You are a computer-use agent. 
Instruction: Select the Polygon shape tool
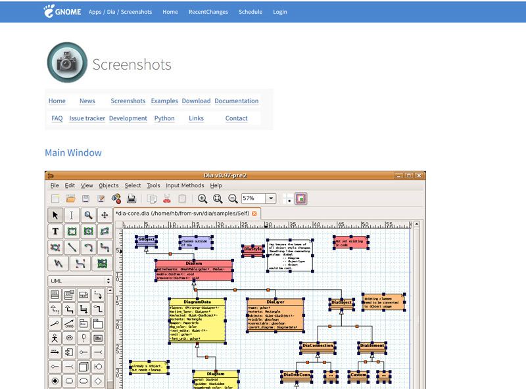(x=105, y=231)
